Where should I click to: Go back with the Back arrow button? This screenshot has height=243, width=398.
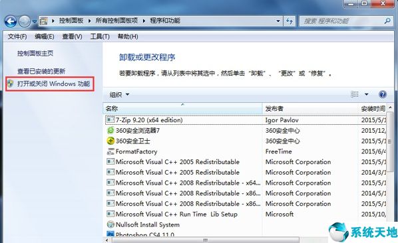(x=11, y=21)
